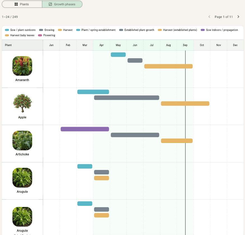Click the Jan month header
Screen dimensions: 245x235
point(51,45)
